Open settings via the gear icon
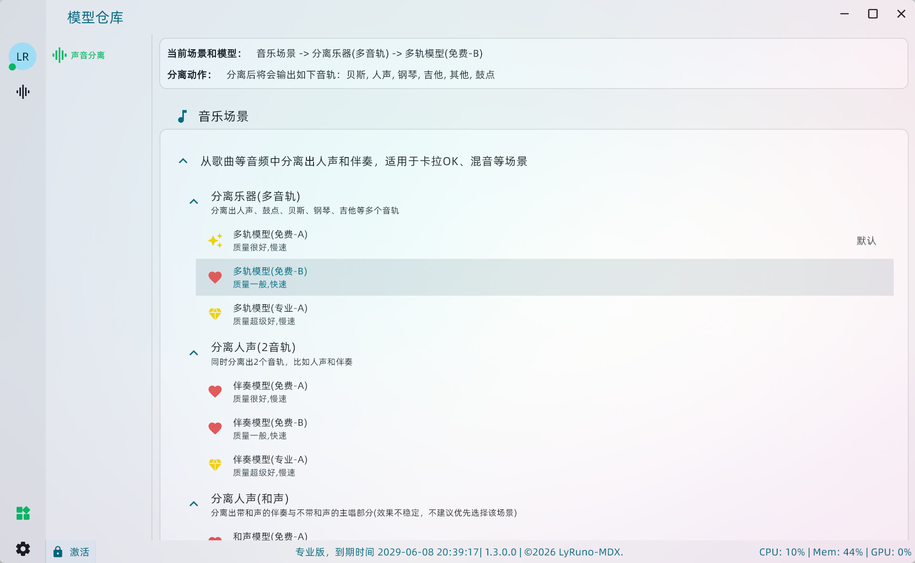 coord(23,549)
